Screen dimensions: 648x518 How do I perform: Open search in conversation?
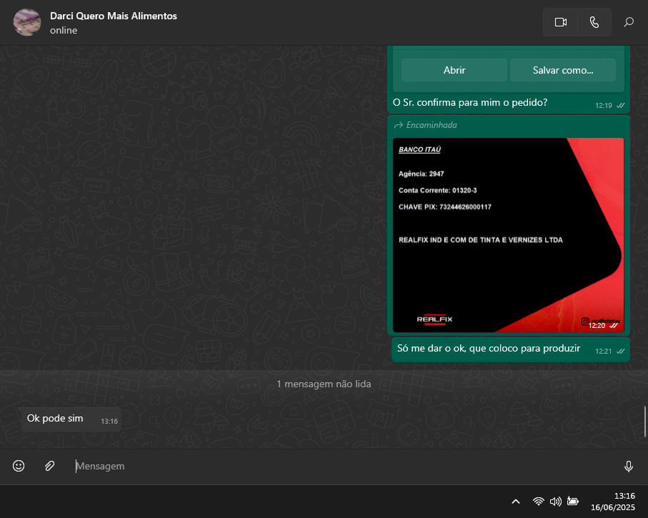pos(629,22)
